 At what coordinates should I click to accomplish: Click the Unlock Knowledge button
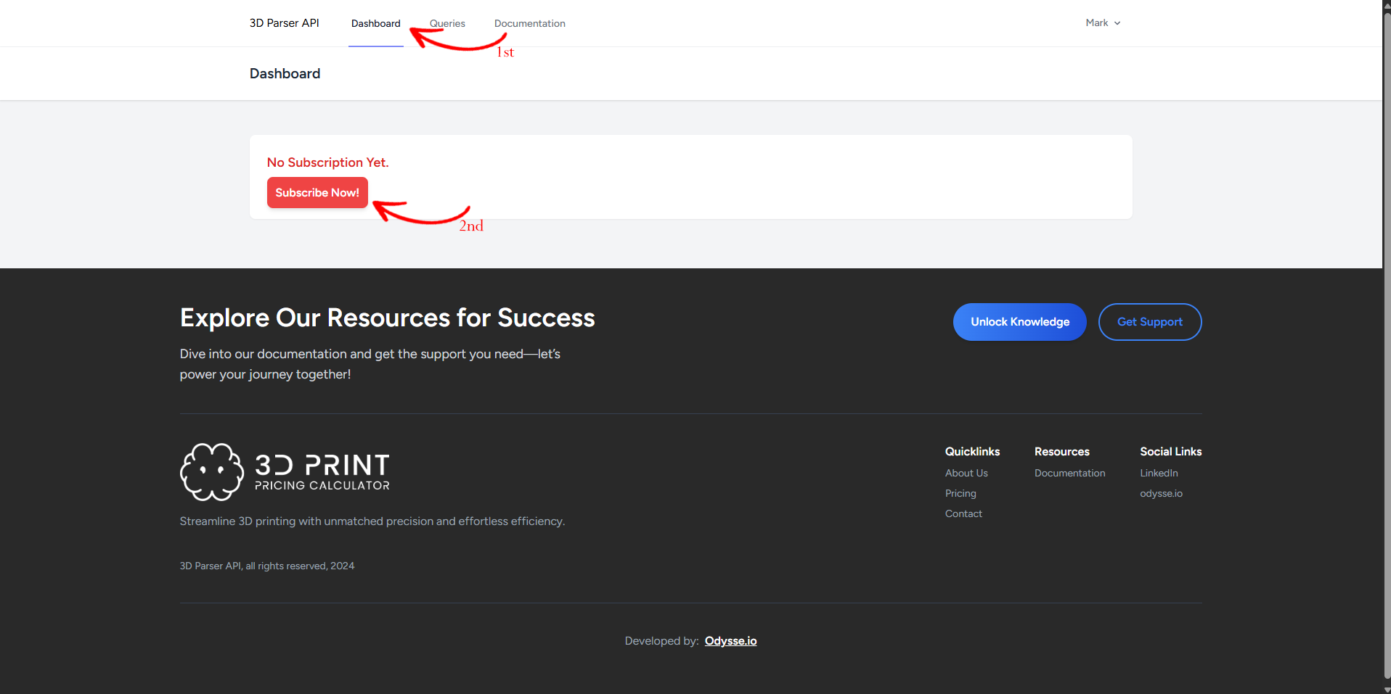point(1019,322)
